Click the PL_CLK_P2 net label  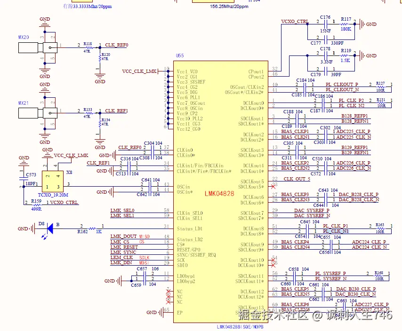[x=351, y=100]
